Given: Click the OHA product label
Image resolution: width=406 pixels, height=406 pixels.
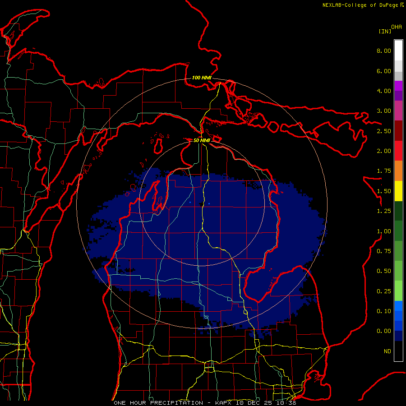Looking at the screenshot, I should [x=397, y=27].
